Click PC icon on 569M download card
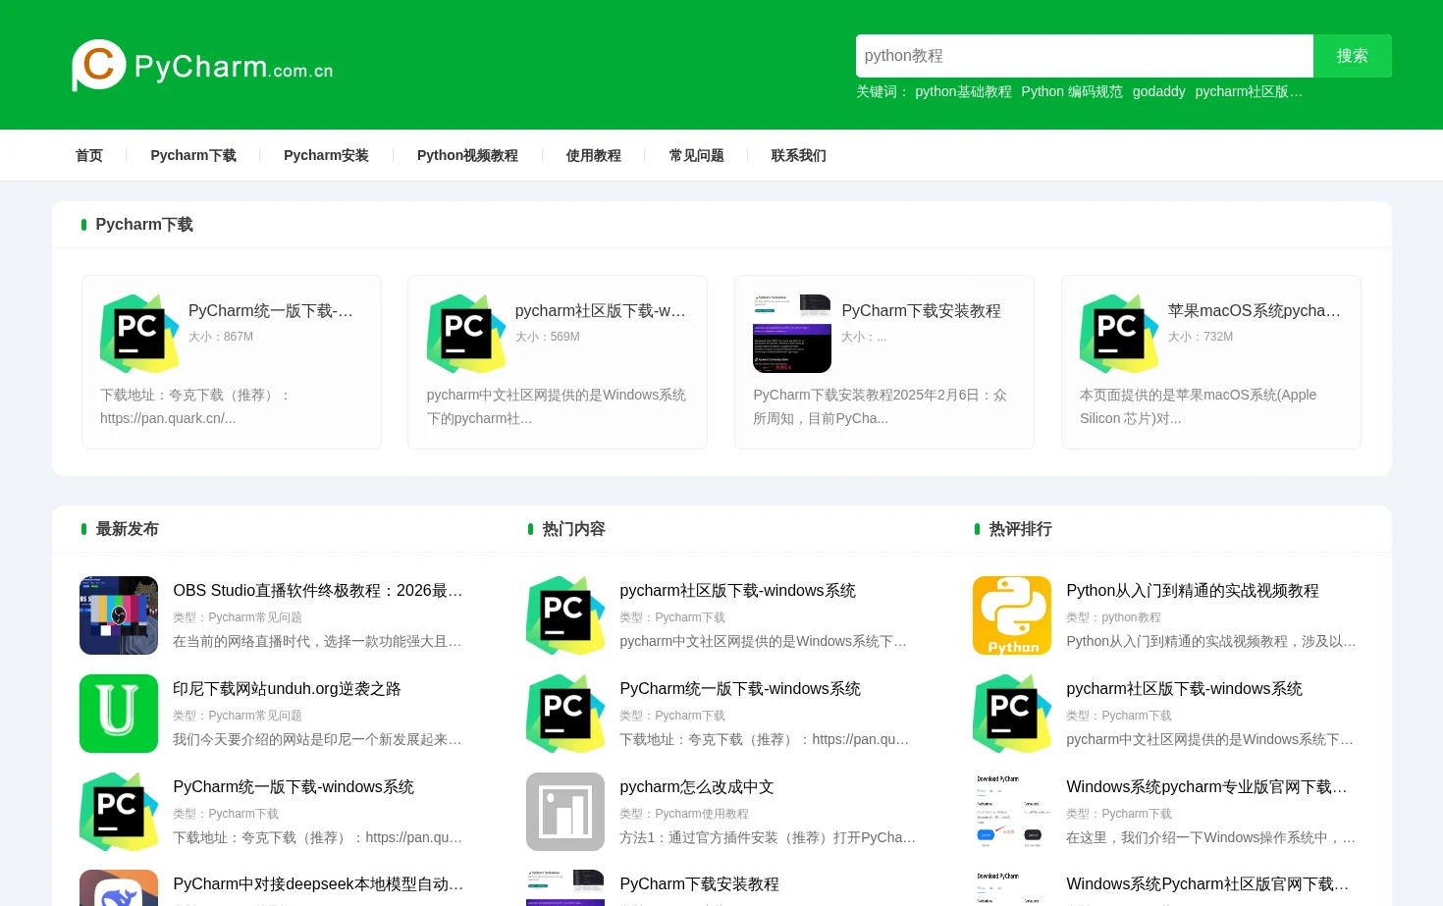 click(466, 334)
